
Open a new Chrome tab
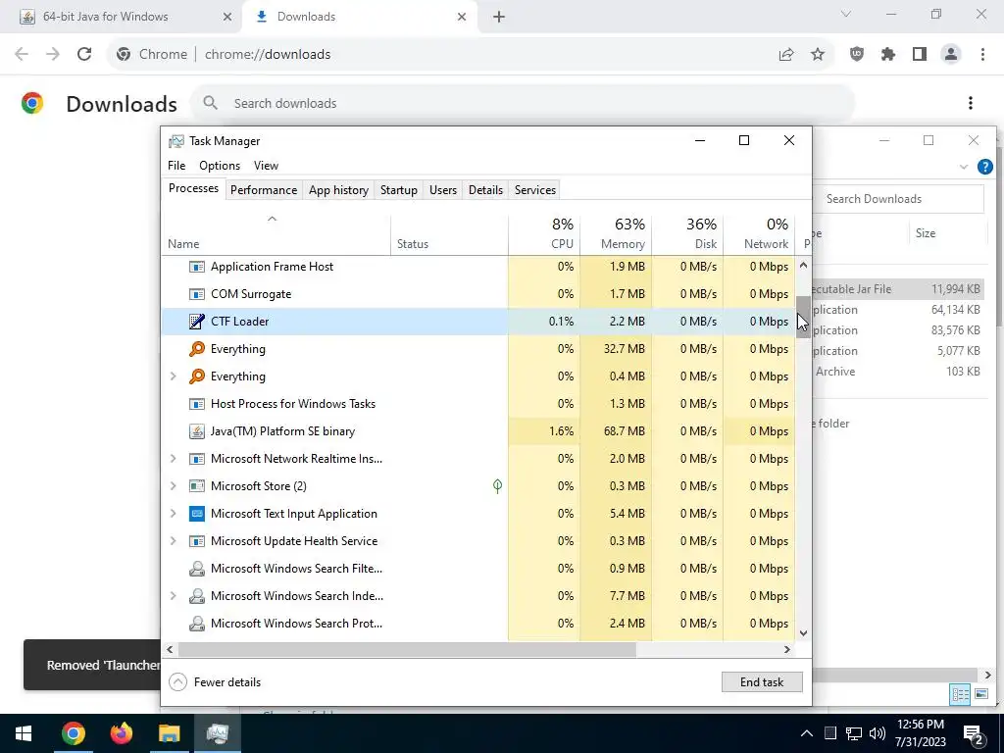[499, 17]
